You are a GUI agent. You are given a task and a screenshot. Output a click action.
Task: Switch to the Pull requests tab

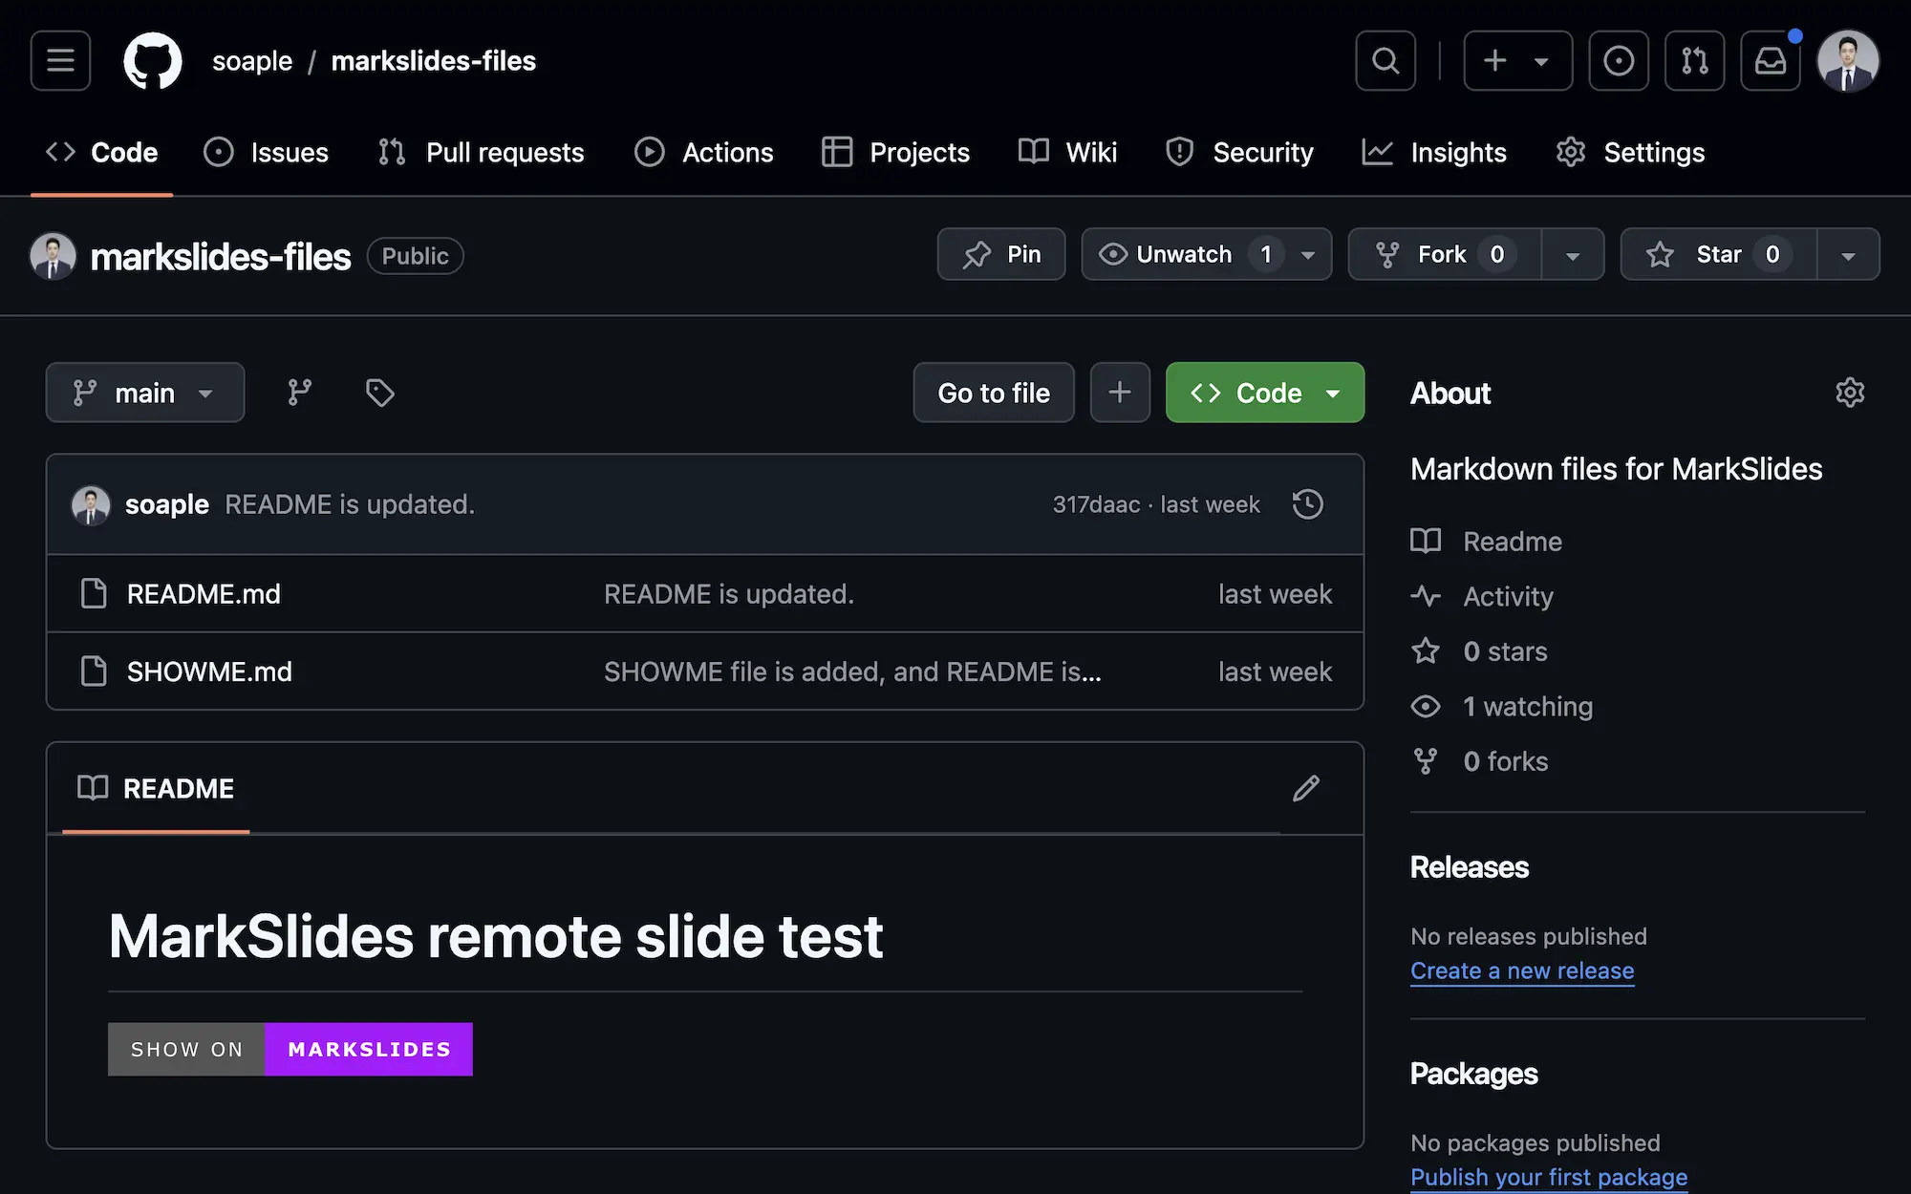click(x=481, y=153)
